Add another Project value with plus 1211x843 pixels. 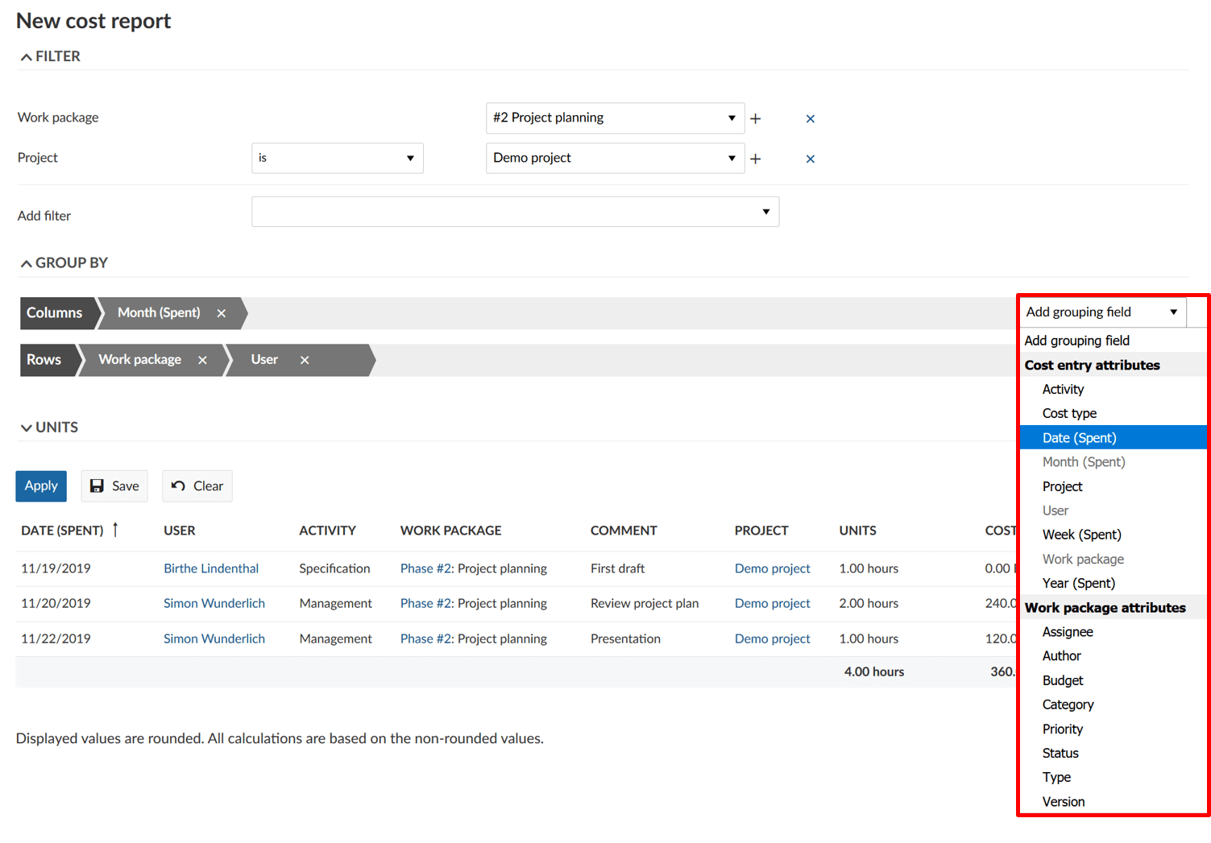[x=755, y=159]
